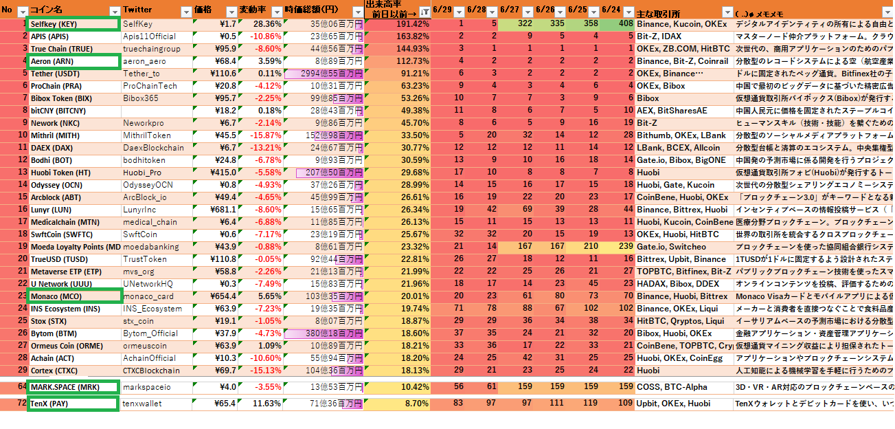Image resolution: width=895 pixels, height=429 pixels.
Task: Open the Twitter column filter dropdown
Action: tap(185, 12)
